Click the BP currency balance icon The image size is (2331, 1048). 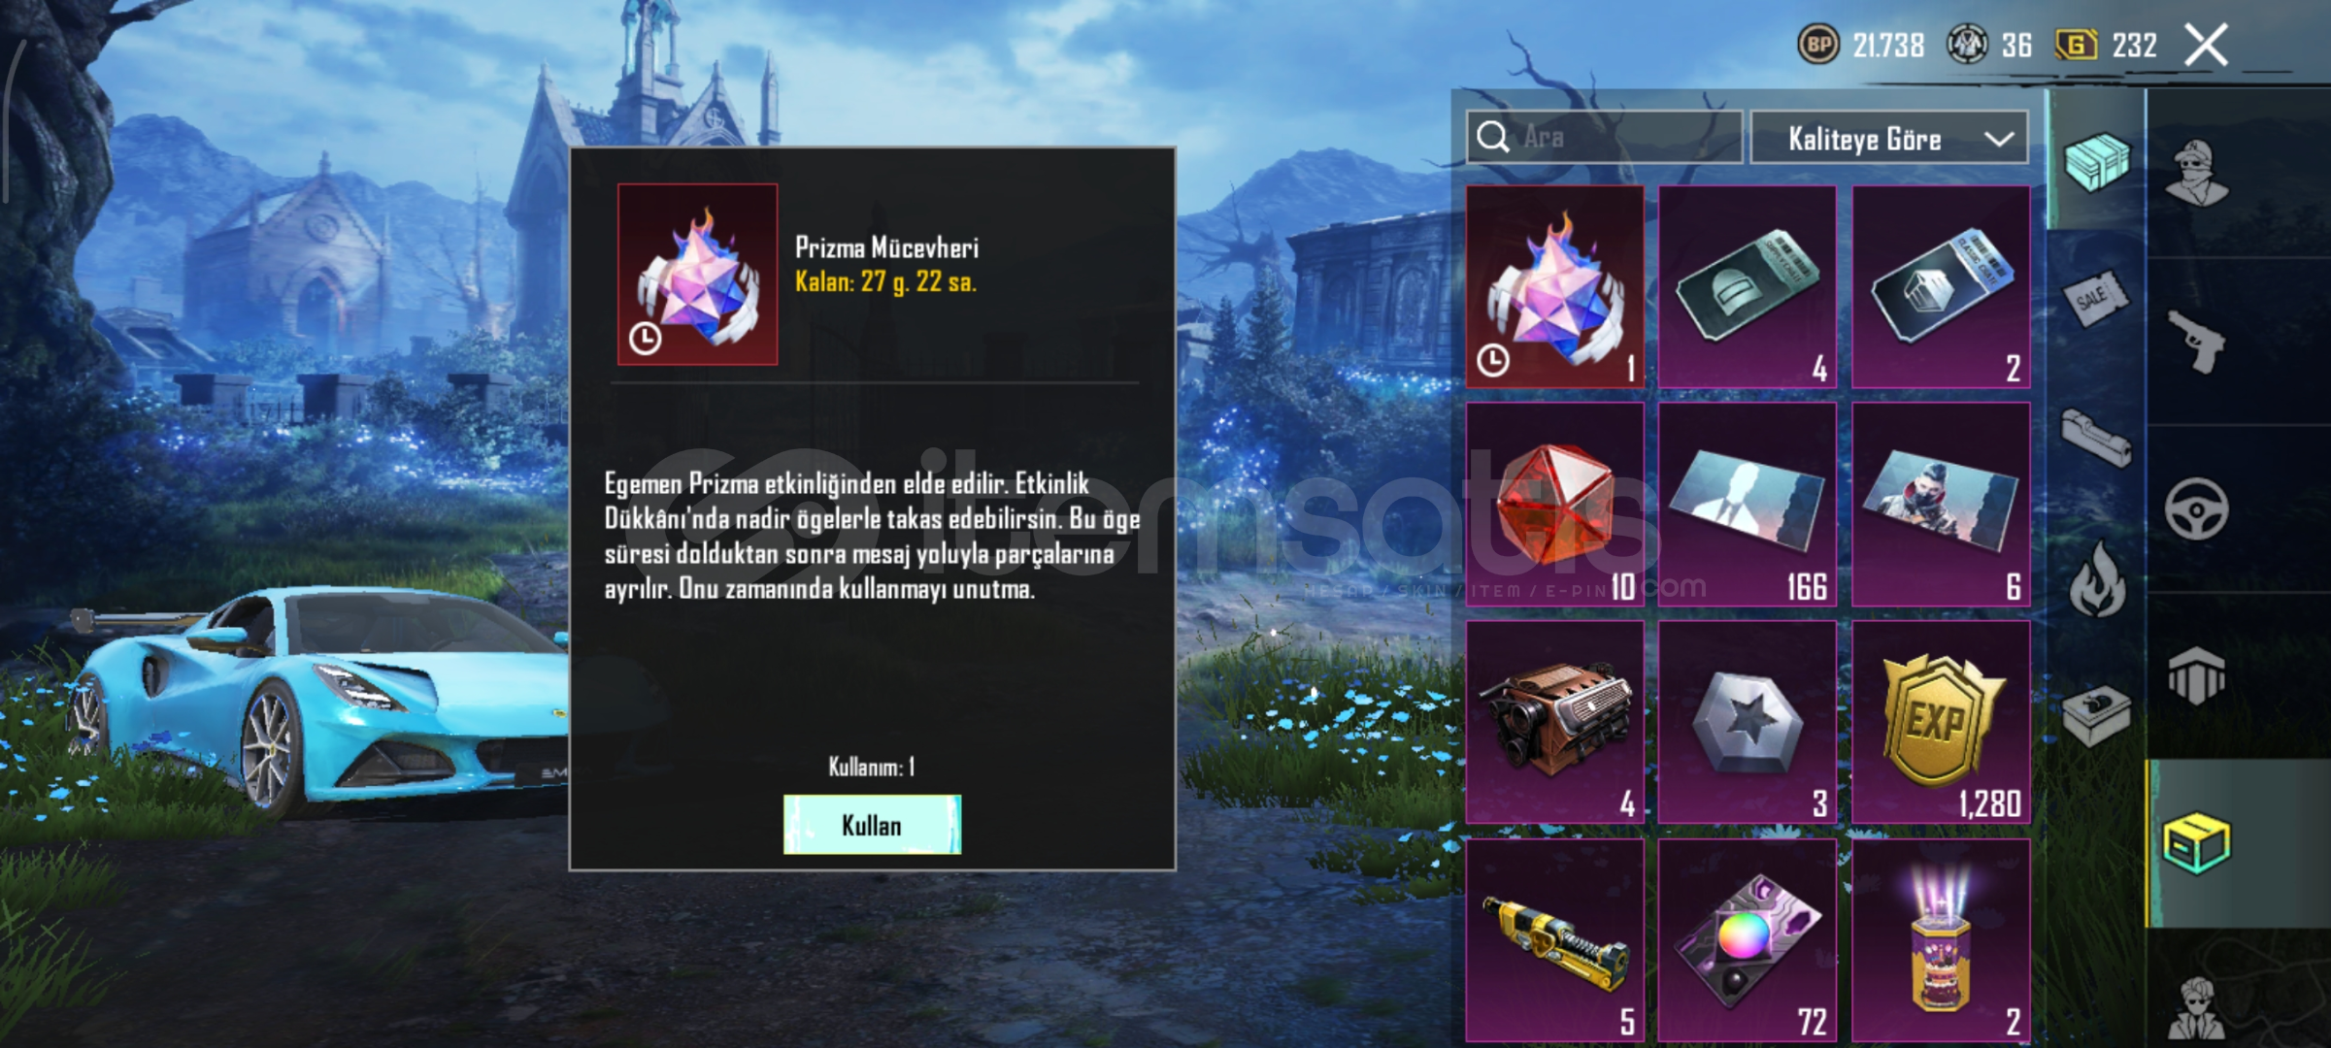1818,45
